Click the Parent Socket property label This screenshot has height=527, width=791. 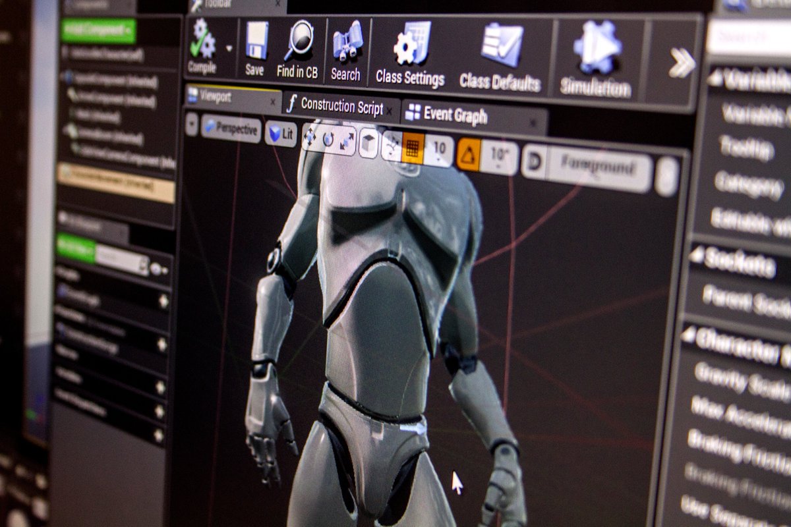pyautogui.click(x=747, y=300)
